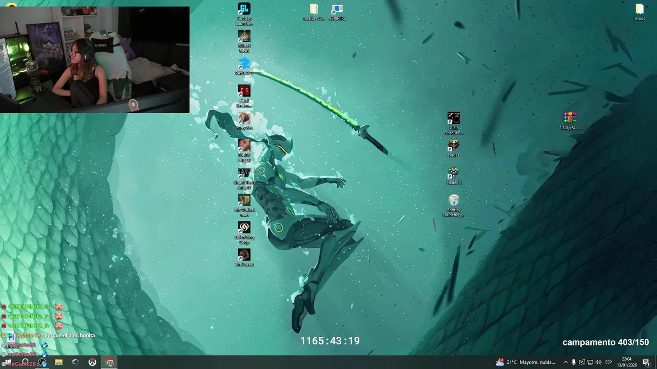Select the PAYDAY 2 shortcut icon
657x369 pixels.
pos(244,67)
